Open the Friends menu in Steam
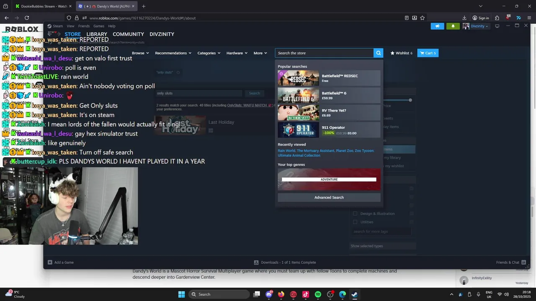The image size is (536, 301). click(84, 26)
